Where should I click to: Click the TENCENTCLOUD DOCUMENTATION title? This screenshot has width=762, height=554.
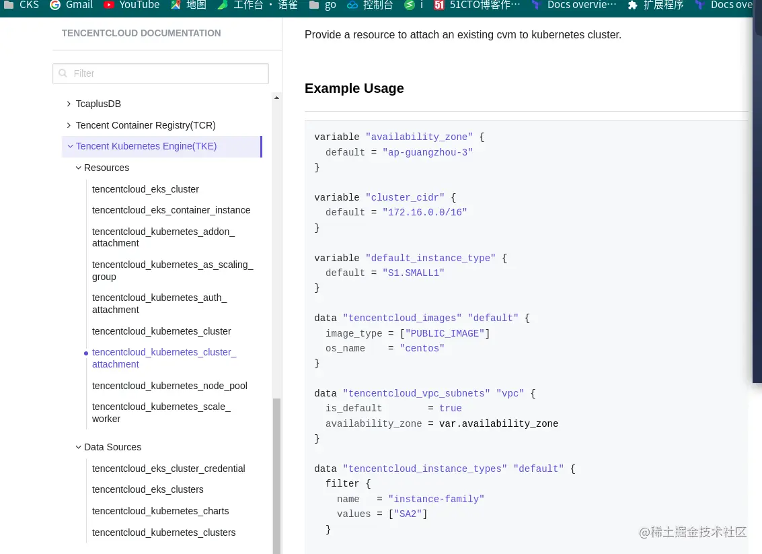(141, 33)
